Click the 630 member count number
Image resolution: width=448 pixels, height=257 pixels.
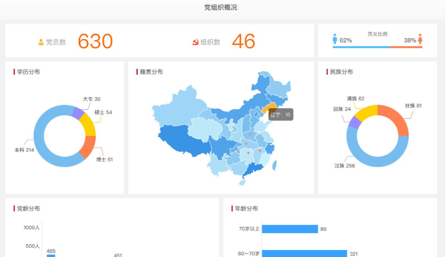pos(95,42)
